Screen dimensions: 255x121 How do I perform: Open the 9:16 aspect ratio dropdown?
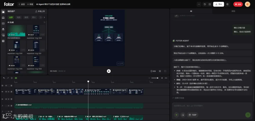(153, 71)
